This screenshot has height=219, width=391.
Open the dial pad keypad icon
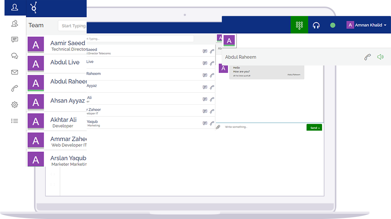pyautogui.click(x=299, y=25)
